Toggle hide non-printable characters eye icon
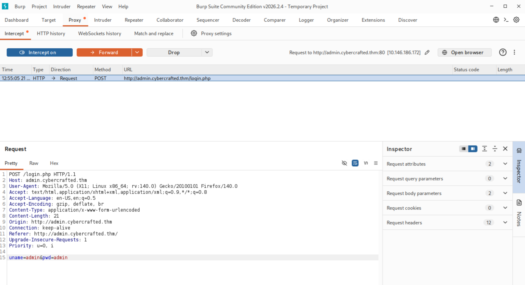 [x=344, y=163]
